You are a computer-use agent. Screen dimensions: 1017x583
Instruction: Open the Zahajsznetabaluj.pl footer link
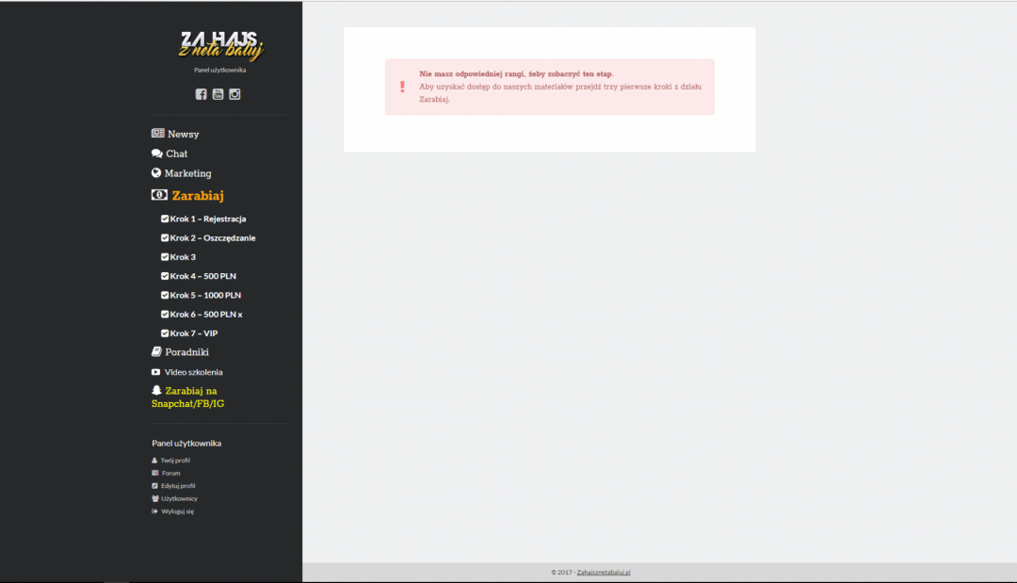click(x=604, y=572)
